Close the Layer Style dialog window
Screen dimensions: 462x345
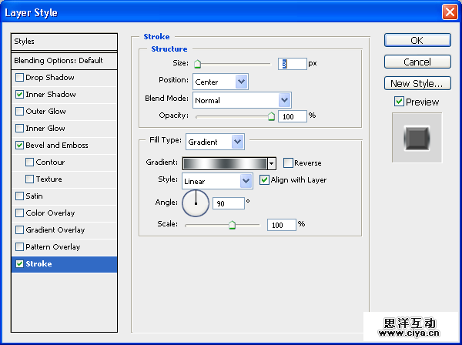tap(449, 12)
